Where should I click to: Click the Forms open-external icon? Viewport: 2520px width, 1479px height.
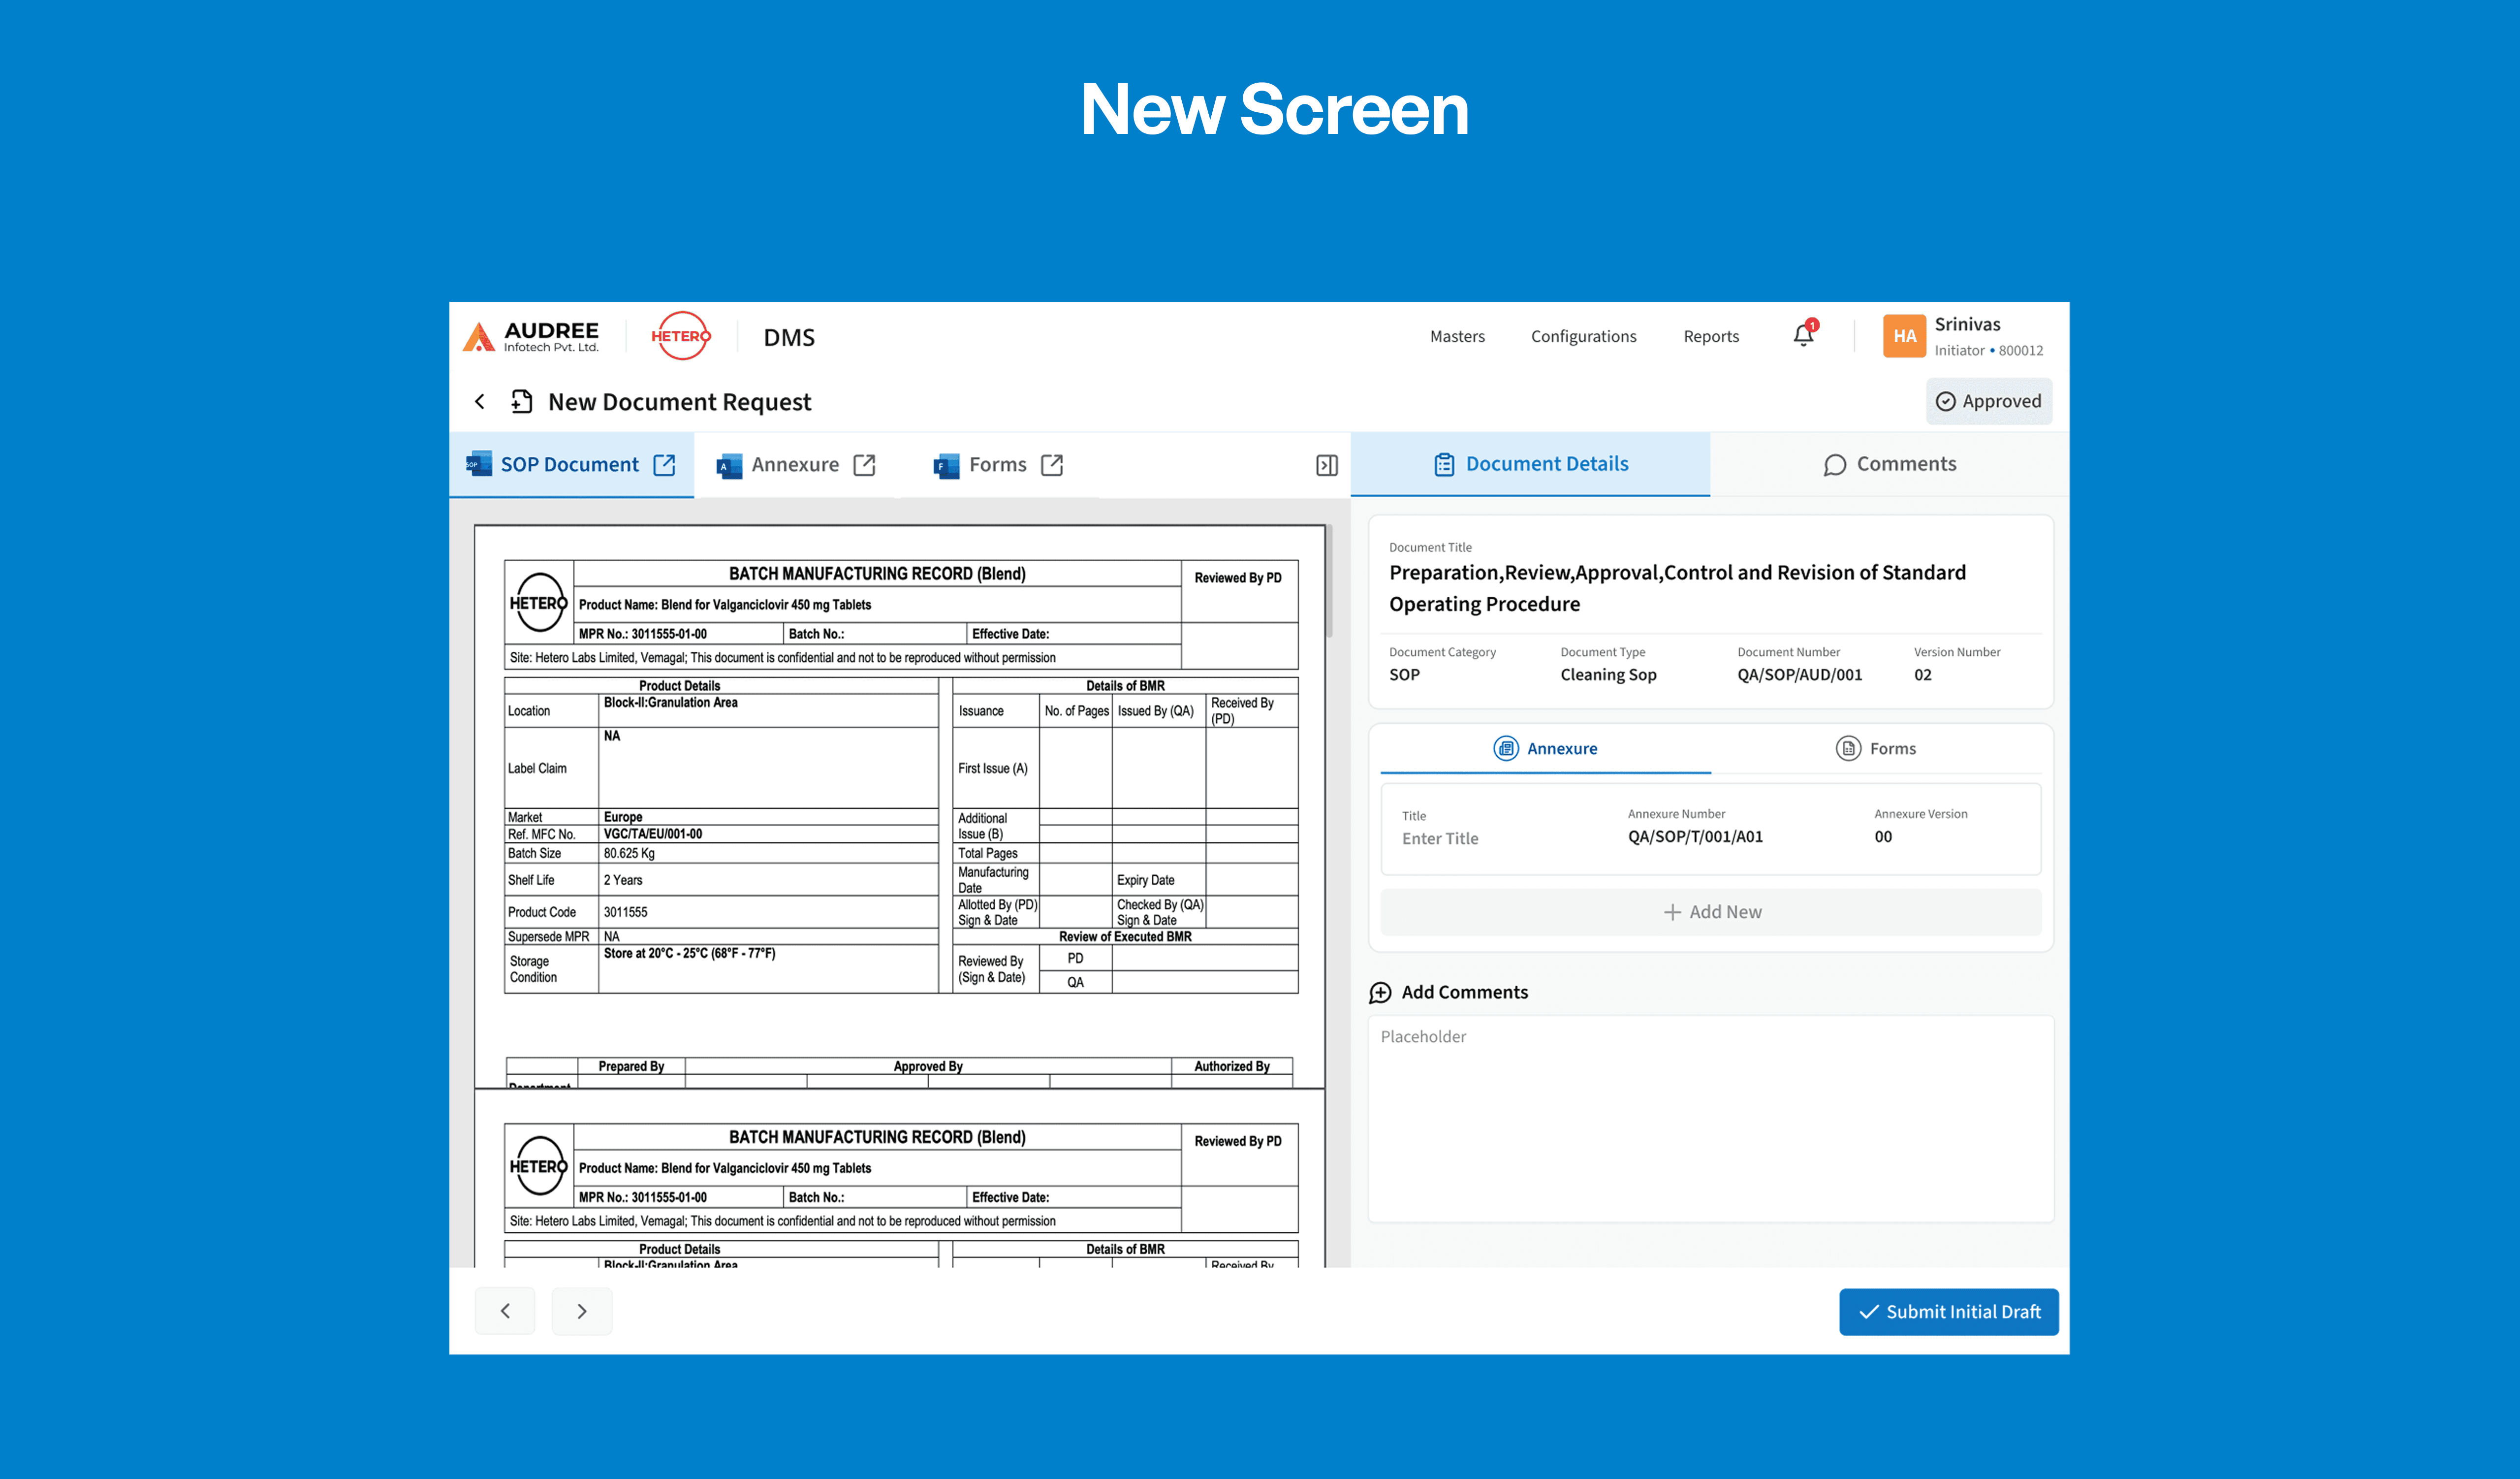(x=1051, y=465)
